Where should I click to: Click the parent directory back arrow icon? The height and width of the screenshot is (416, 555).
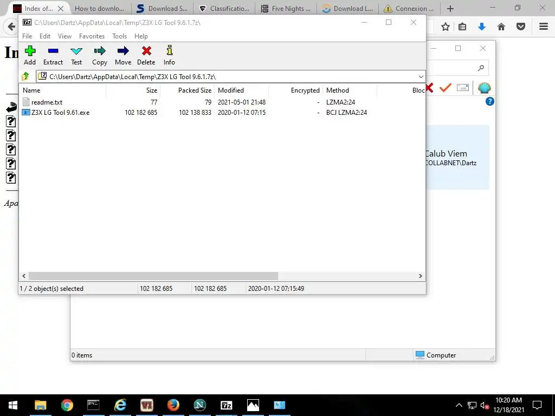click(11, 107)
